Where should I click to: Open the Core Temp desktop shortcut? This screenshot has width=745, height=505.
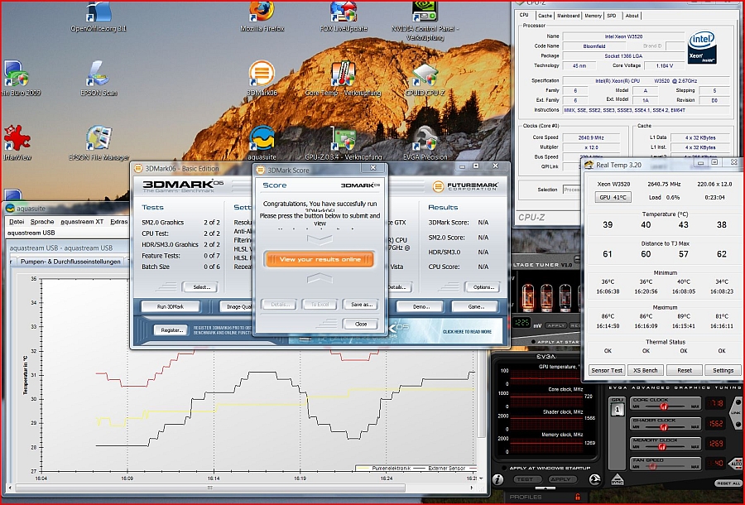343,79
